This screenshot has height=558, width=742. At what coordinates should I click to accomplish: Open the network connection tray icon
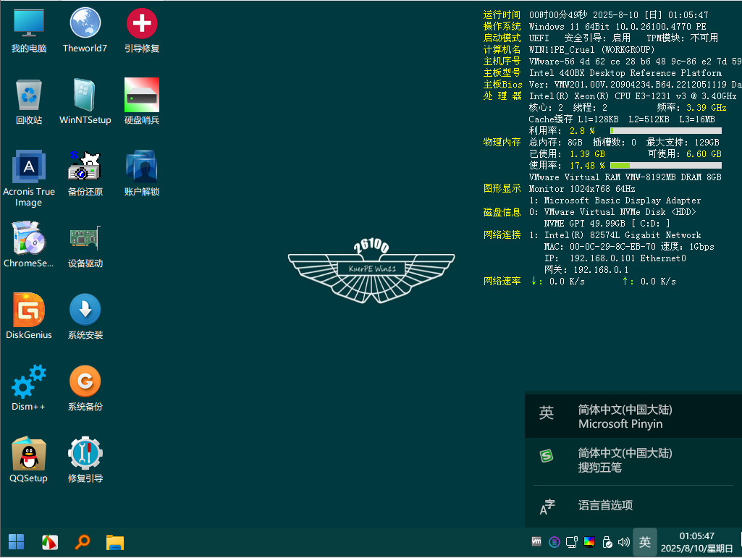pos(572,542)
